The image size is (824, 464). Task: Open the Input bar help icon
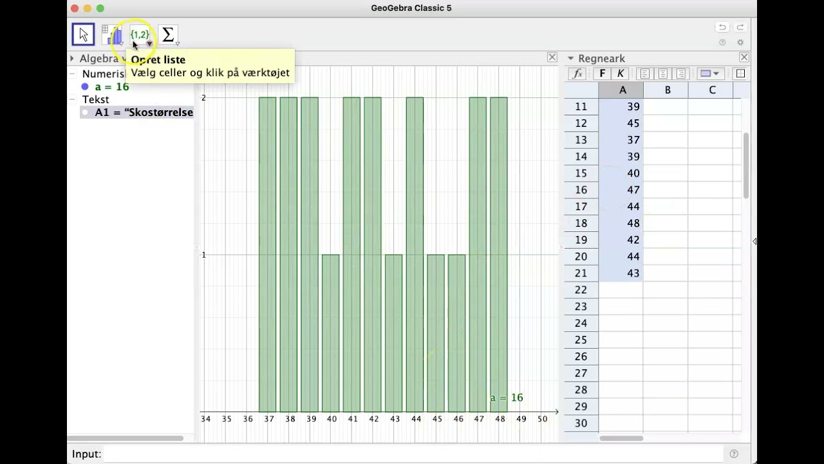tap(734, 454)
